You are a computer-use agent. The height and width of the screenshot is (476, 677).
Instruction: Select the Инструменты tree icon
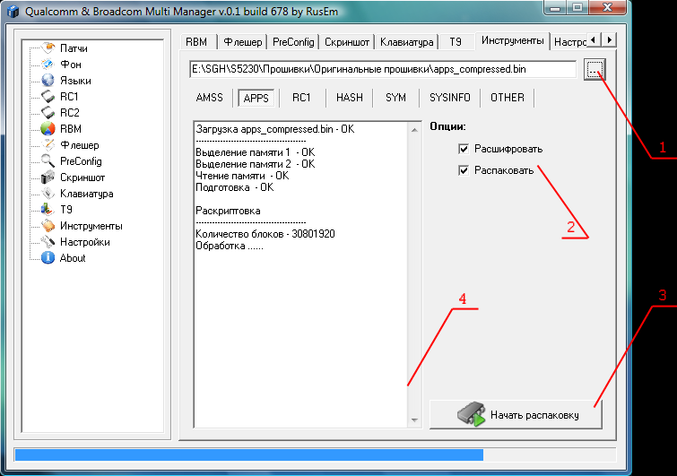click(x=48, y=226)
